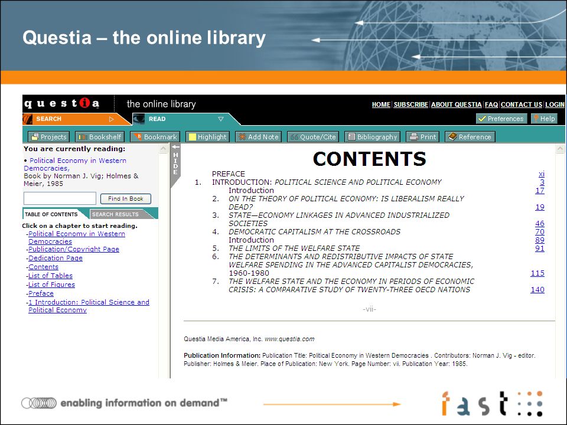
Task: Go to page 140 link
Action: [537, 289]
